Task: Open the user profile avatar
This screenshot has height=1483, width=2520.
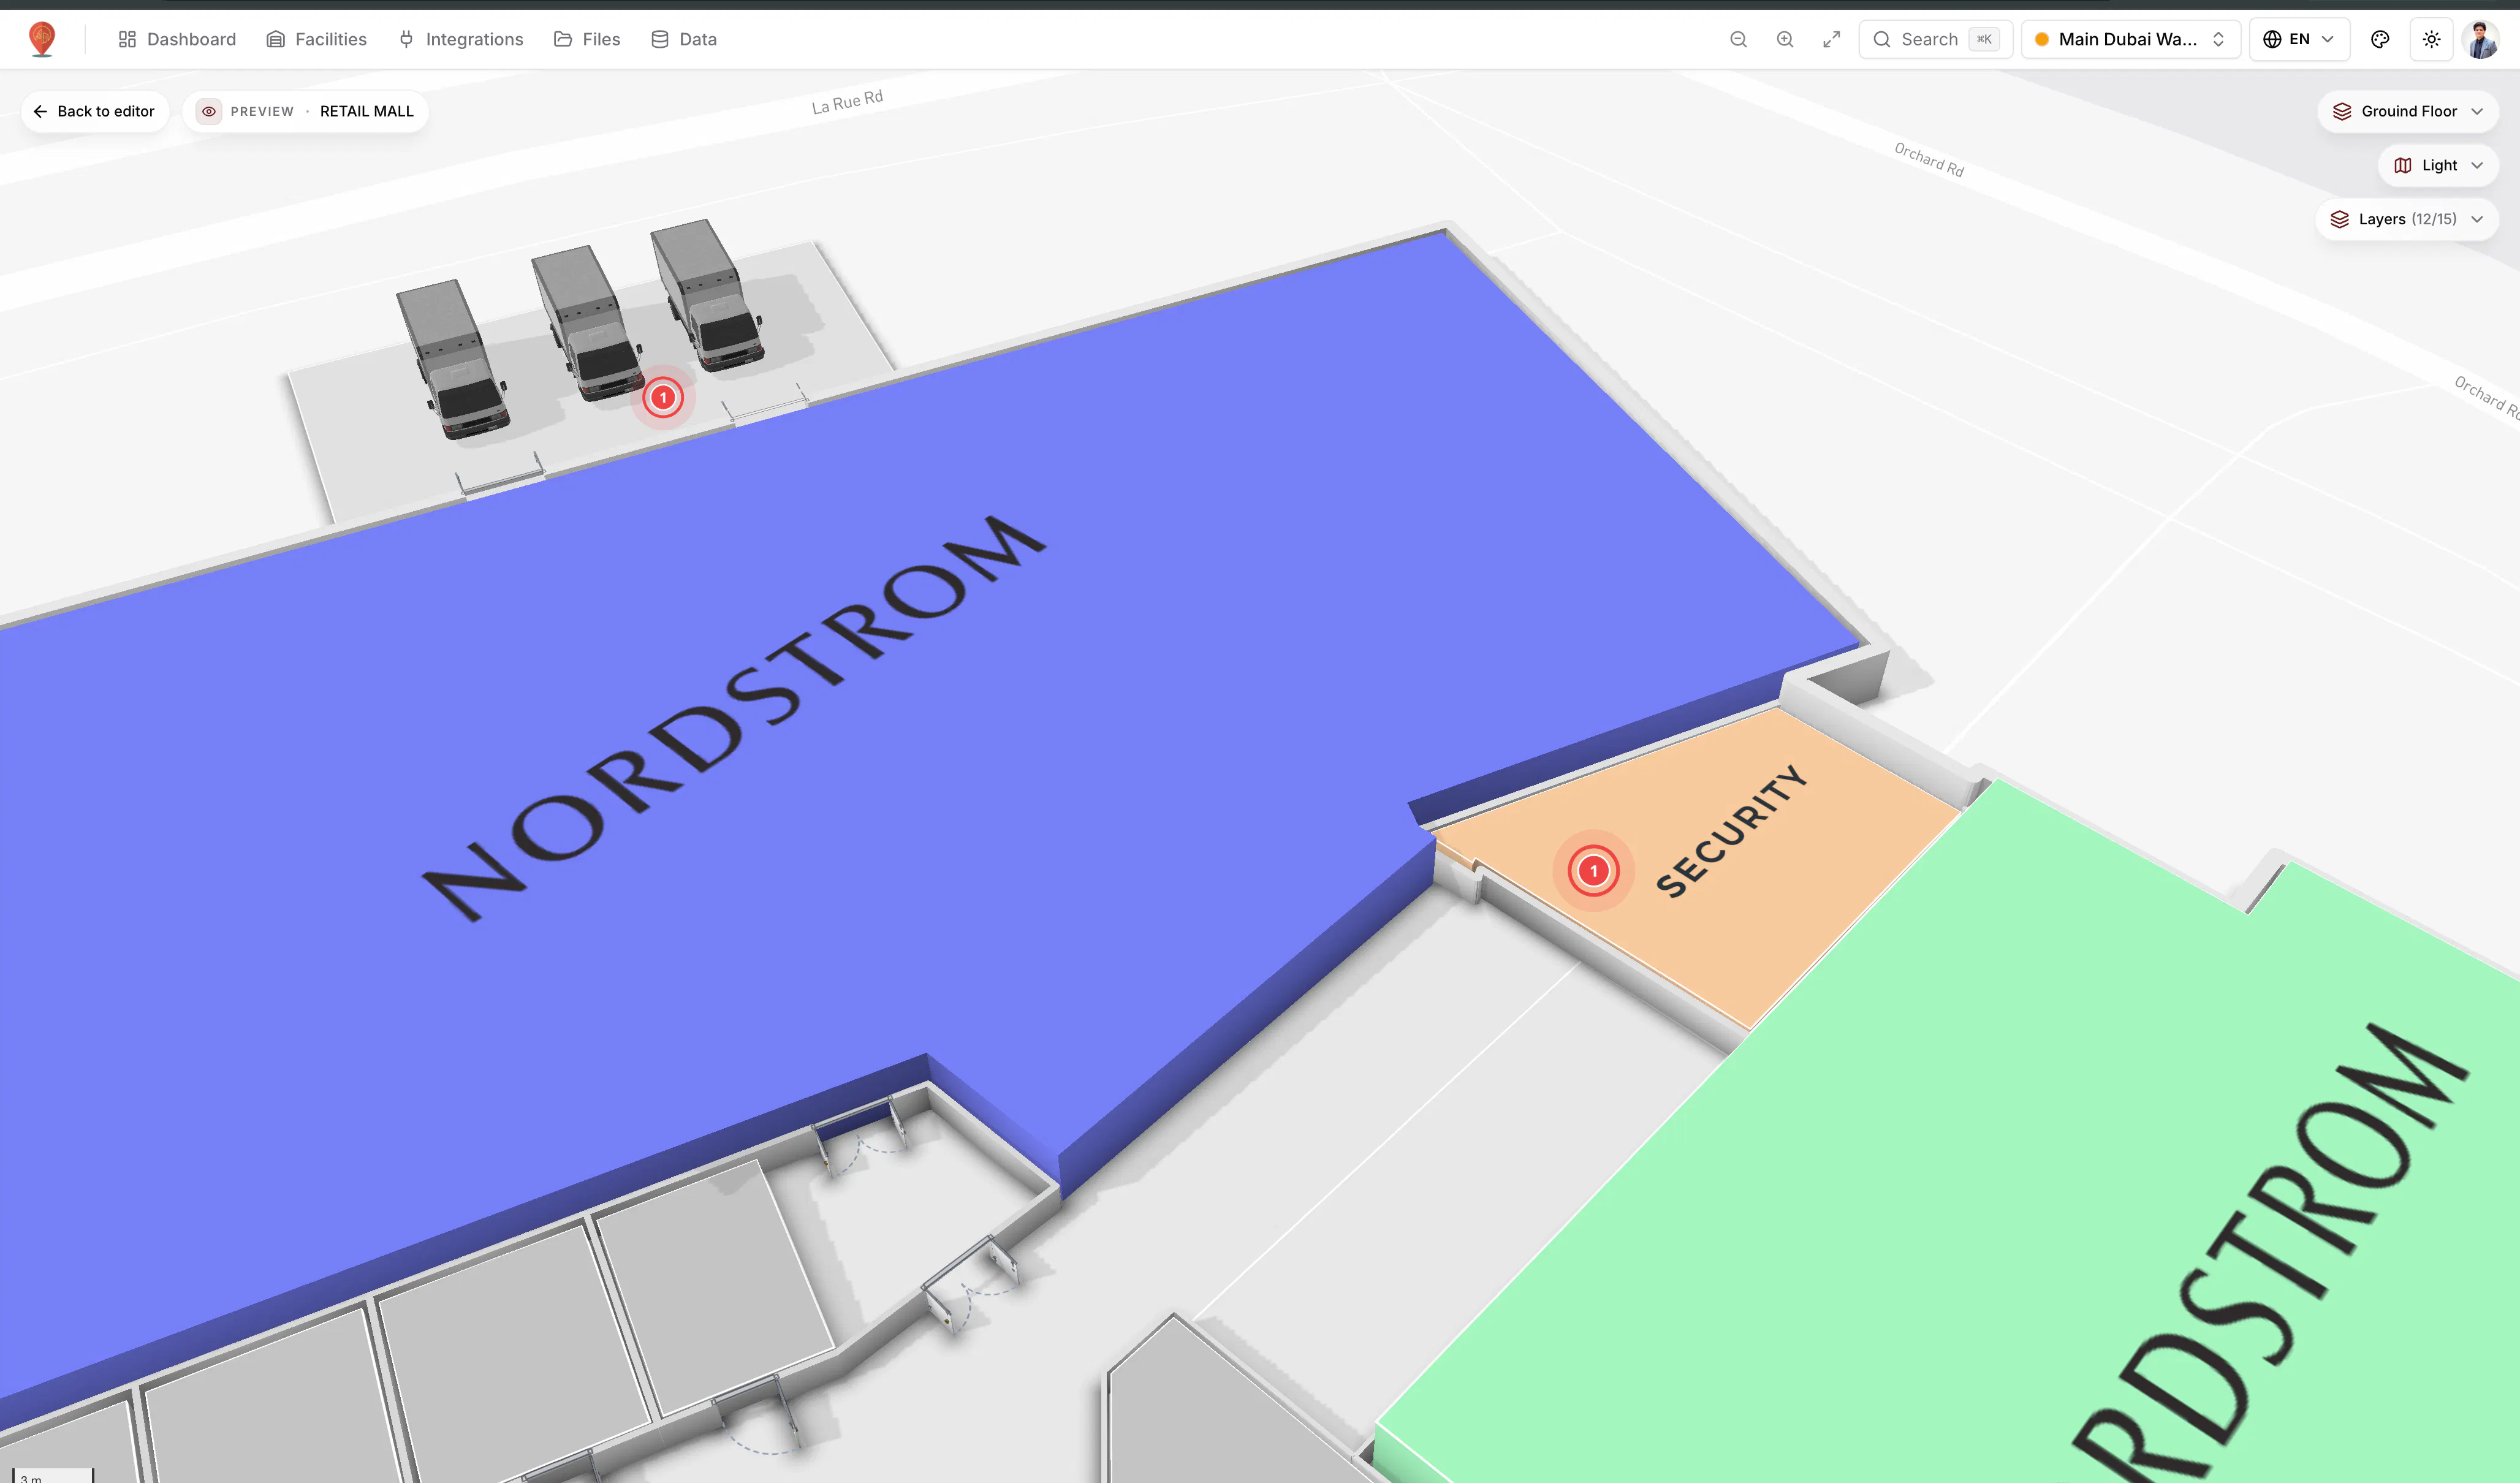Action: 2481,39
